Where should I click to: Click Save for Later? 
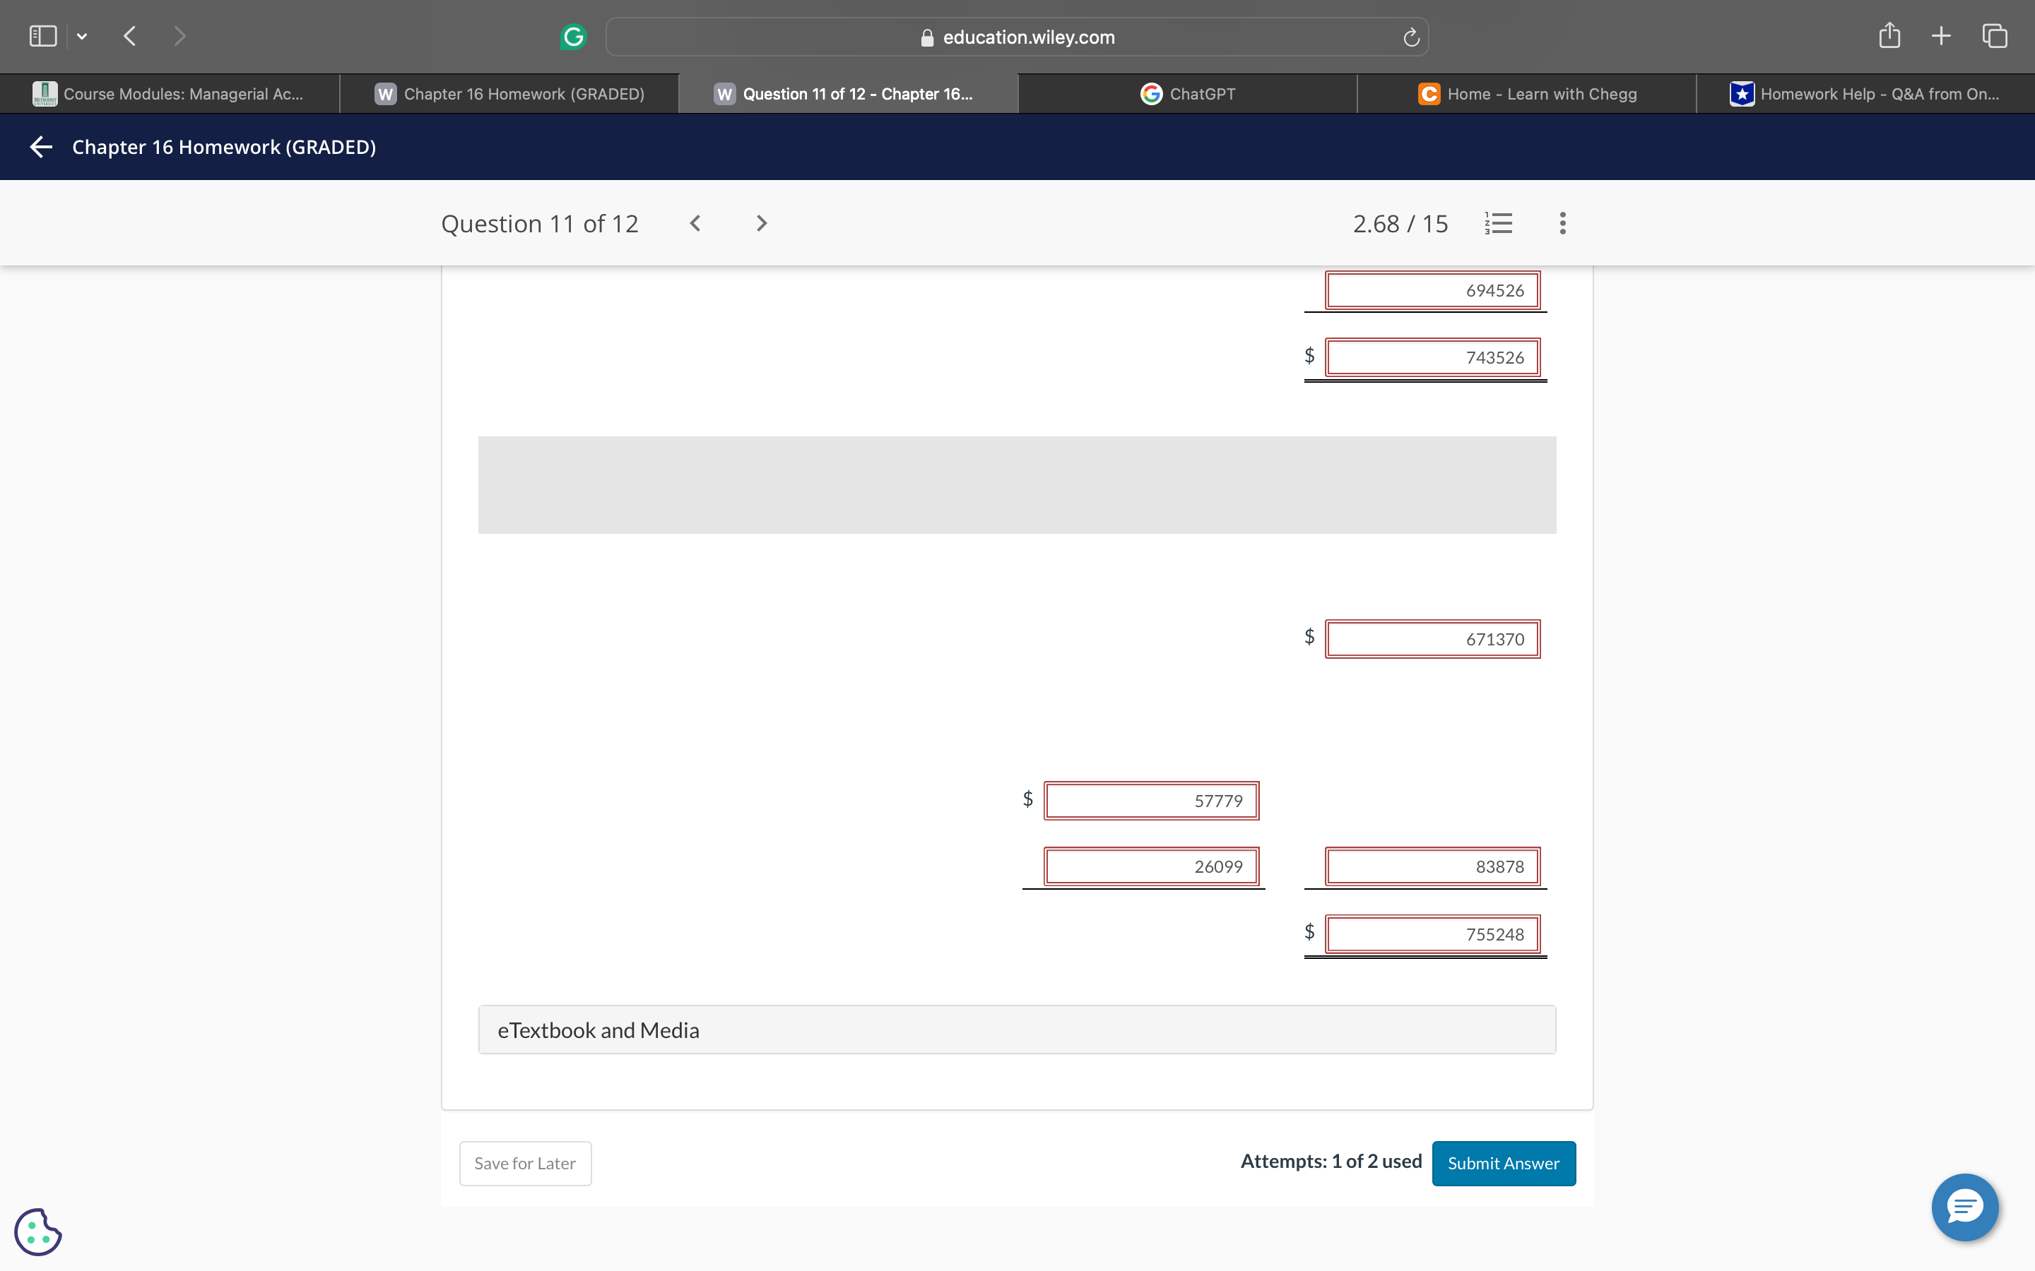(x=524, y=1162)
